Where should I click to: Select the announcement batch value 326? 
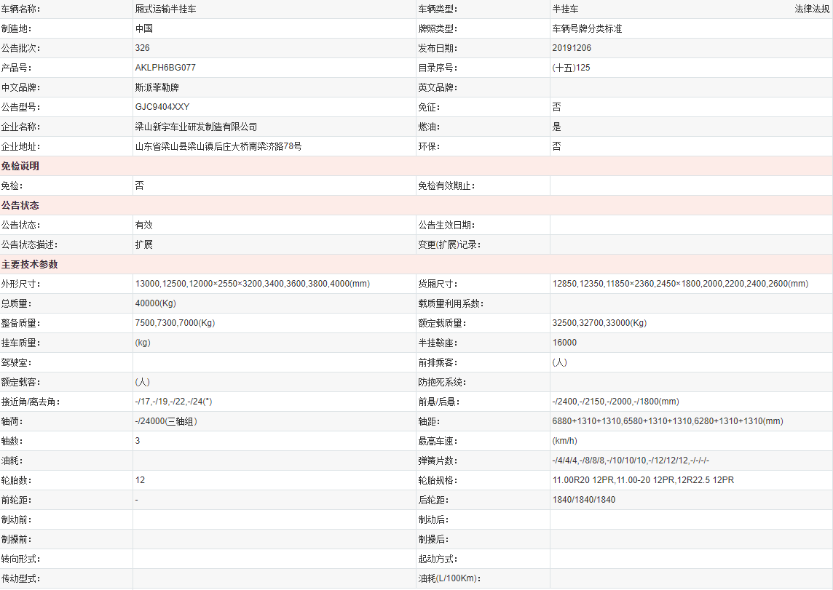143,48
